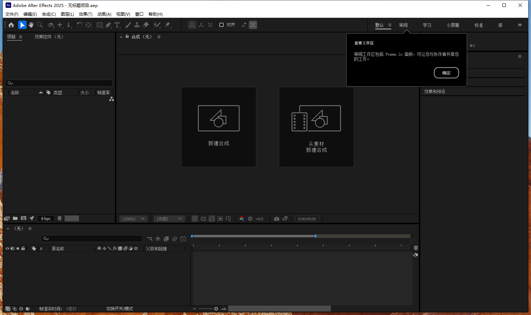Image resolution: width=531 pixels, height=315 pixels.
Task: Open a new composition settings dialog
Action: click(219, 127)
